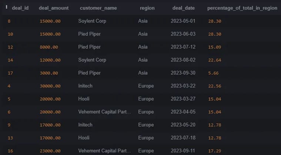This screenshot has height=155, width=281.
Task: Select the 23000.00 deal amount cell
Action: point(50,151)
